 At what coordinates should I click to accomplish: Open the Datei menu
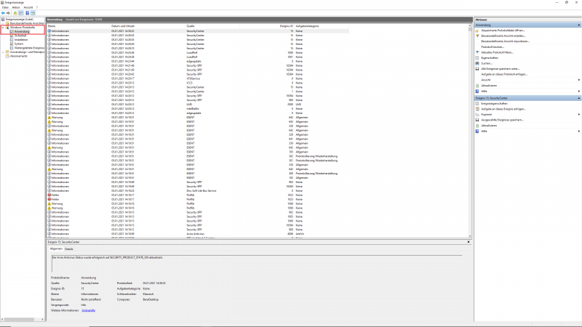(x=5, y=7)
